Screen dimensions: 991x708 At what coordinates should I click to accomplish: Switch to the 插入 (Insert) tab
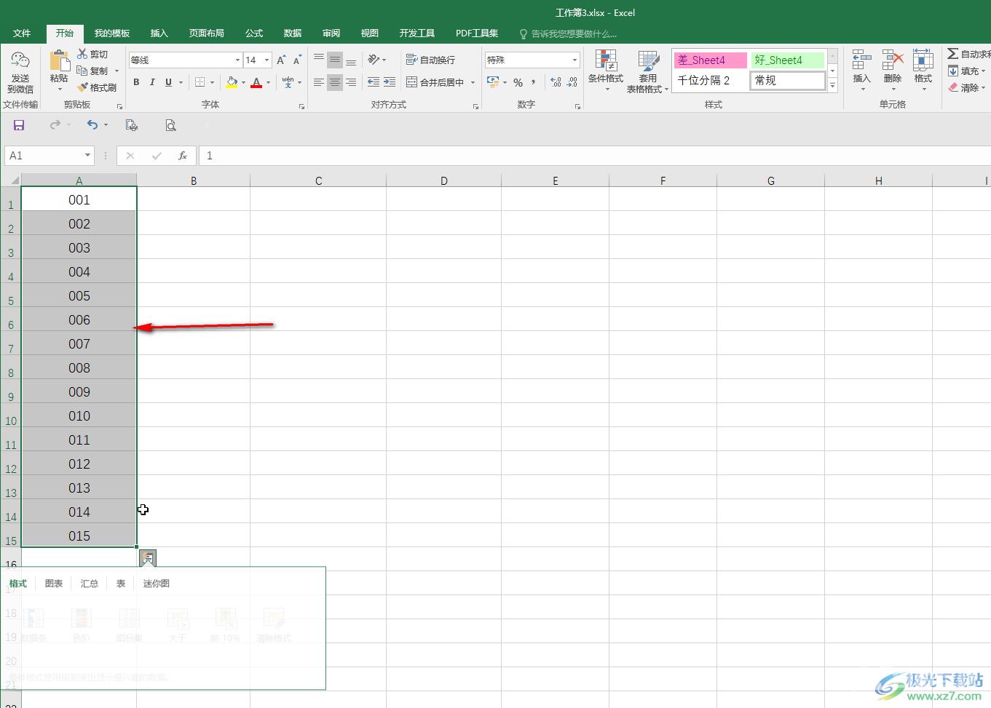pos(159,33)
